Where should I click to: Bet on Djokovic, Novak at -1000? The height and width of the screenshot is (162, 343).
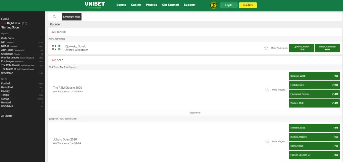point(301,48)
